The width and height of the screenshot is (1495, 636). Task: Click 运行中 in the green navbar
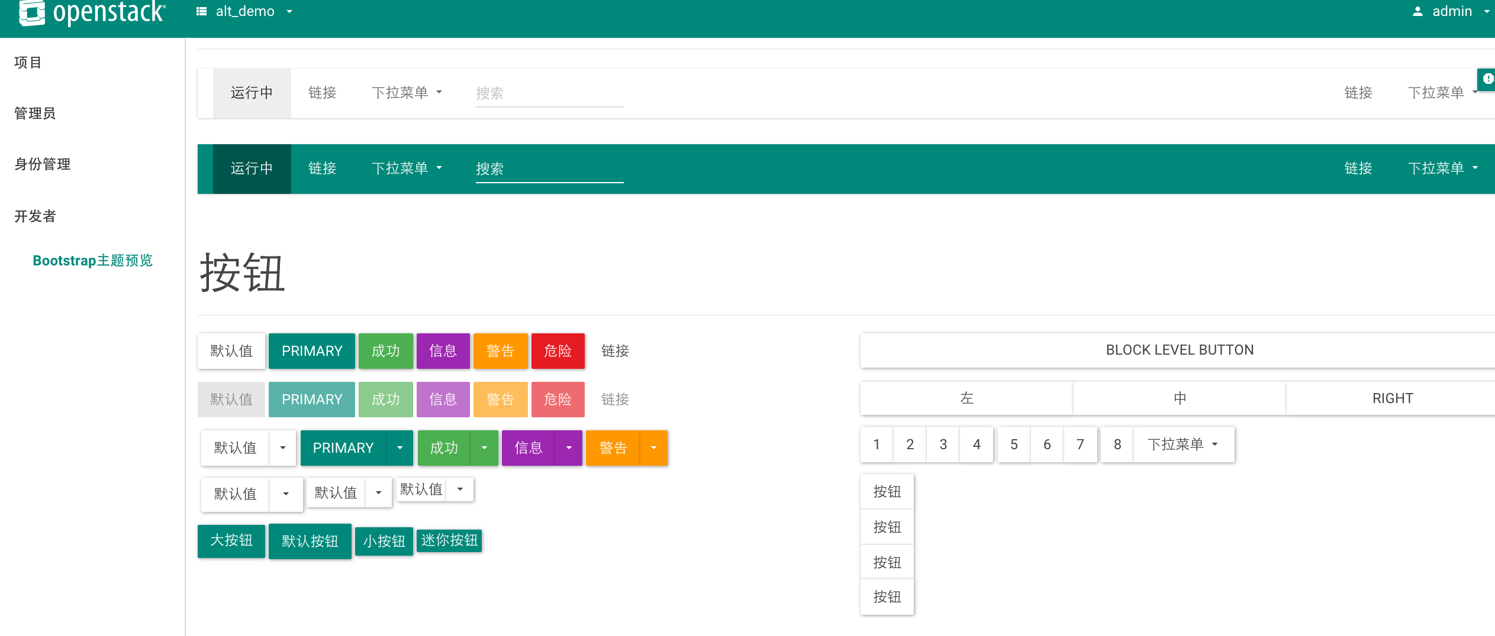click(x=252, y=168)
